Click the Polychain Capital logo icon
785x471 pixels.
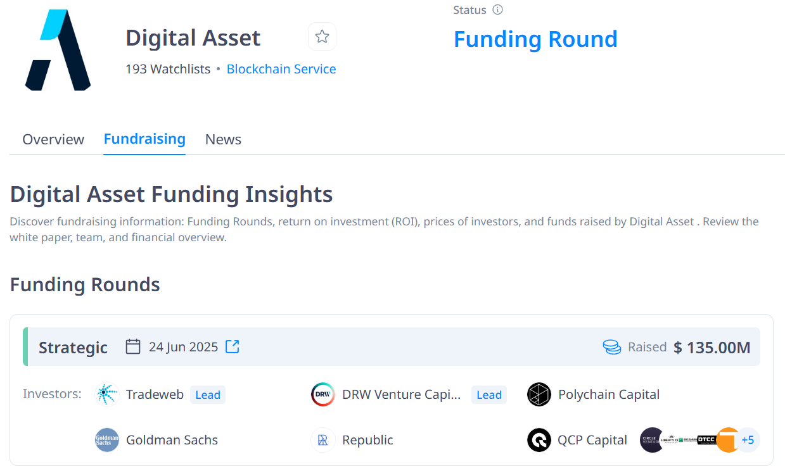pos(539,394)
